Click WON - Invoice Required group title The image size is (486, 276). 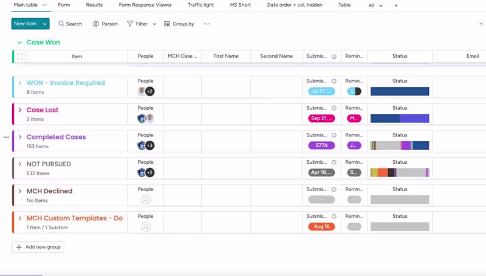click(66, 83)
